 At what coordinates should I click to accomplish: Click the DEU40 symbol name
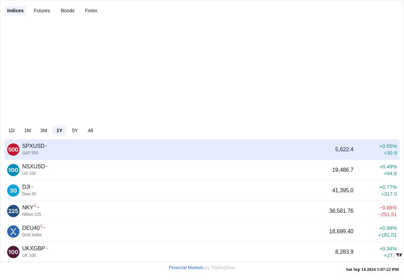point(31,228)
